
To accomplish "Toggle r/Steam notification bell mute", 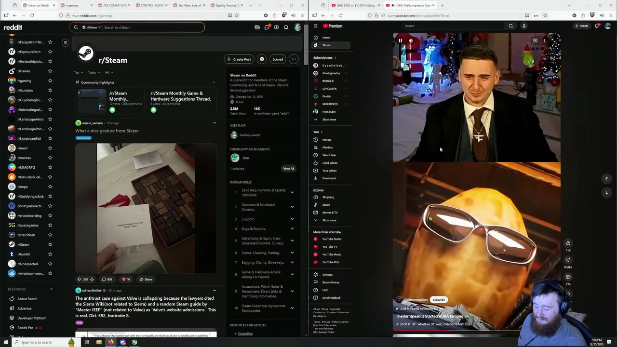I will click(x=262, y=59).
